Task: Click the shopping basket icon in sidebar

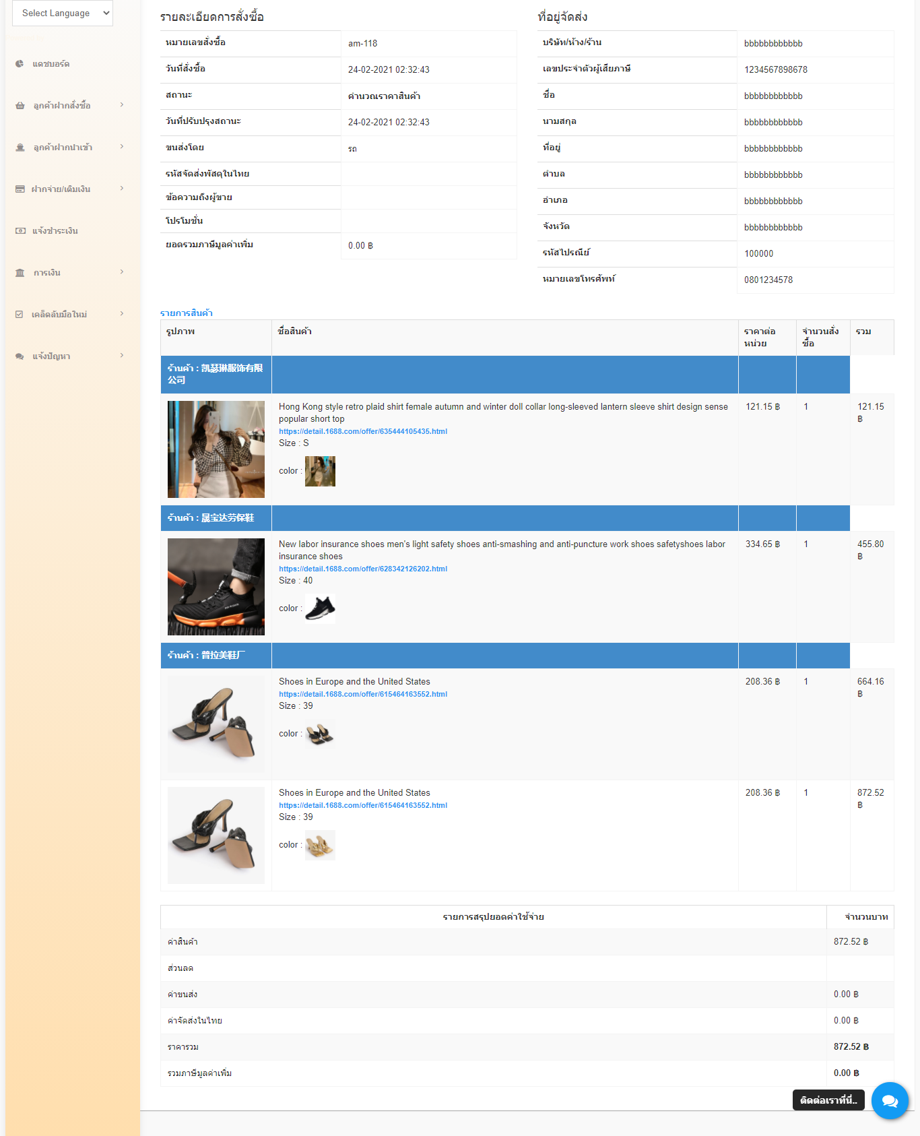Action: (20, 106)
